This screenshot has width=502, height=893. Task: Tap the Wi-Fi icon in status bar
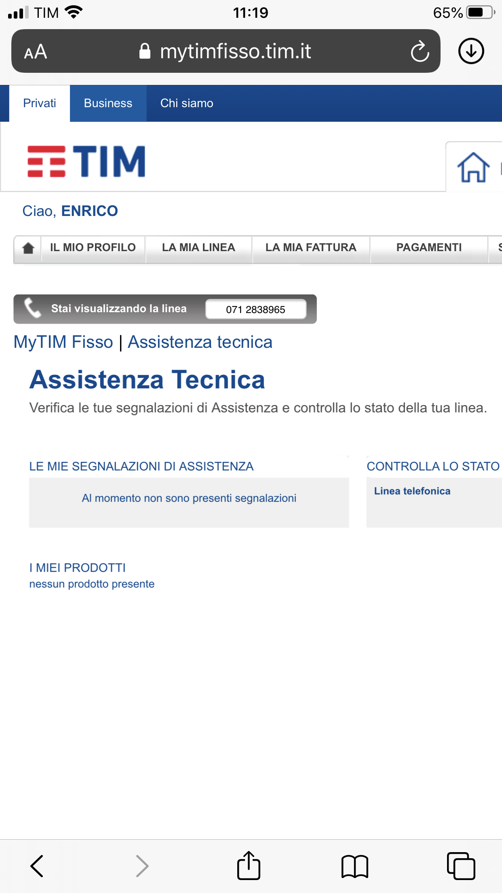(74, 12)
